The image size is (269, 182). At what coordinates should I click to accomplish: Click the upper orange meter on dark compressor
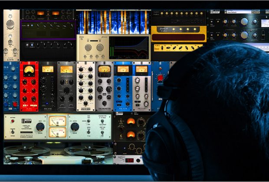point(131,121)
